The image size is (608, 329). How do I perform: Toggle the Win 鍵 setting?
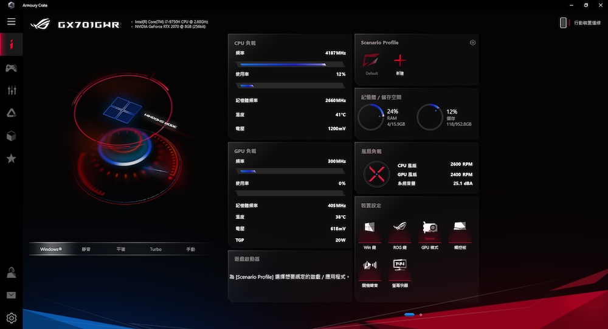(370, 235)
